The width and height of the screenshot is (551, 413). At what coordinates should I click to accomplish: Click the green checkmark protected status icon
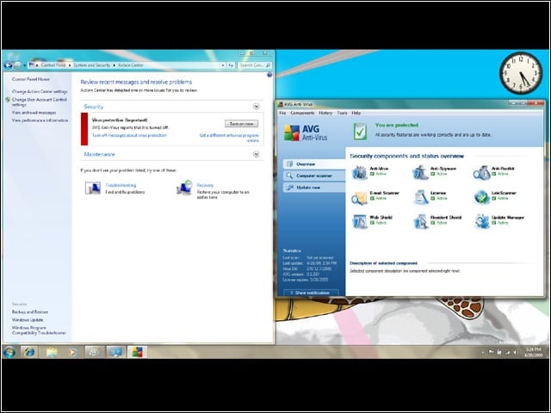[360, 132]
